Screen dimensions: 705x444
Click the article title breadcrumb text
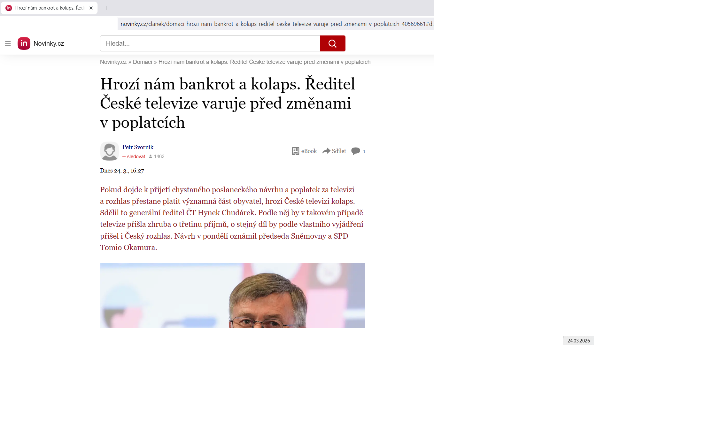coord(265,62)
